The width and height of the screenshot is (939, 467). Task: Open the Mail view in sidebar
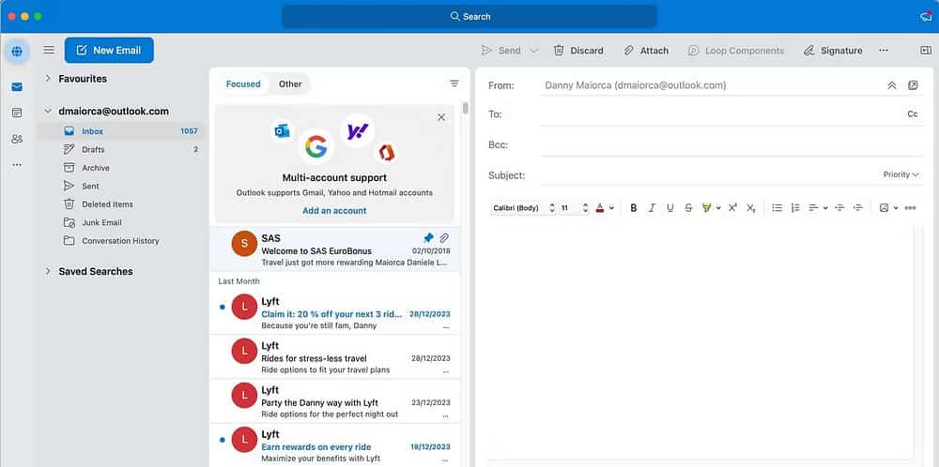(17, 87)
